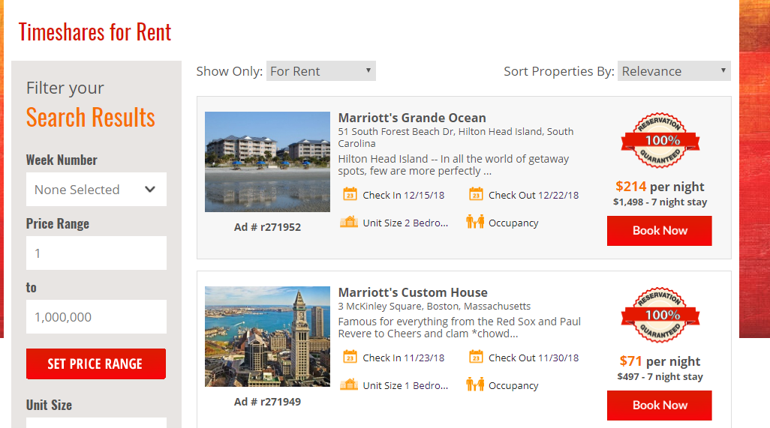Click Unit Size house icon for Custom House

(349, 385)
